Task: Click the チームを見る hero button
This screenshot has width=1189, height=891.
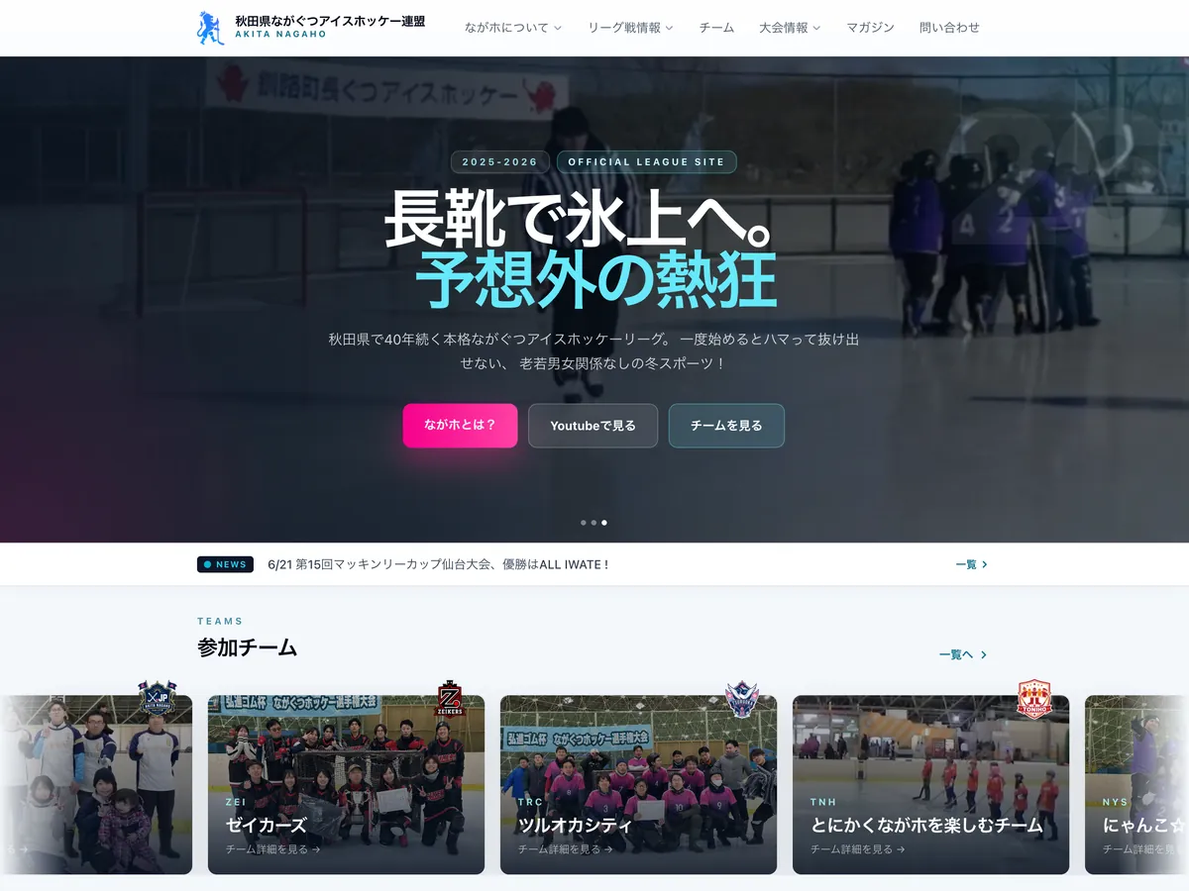Action: pos(726,426)
